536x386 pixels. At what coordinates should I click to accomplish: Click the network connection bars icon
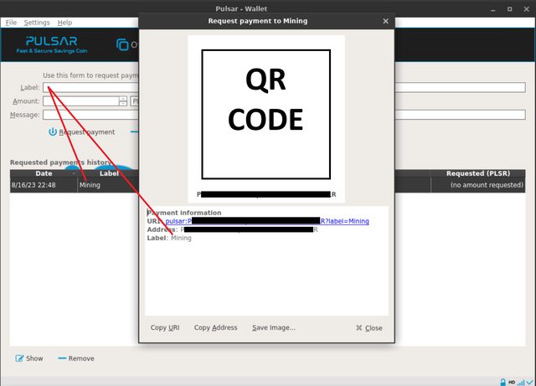(521, 383)
